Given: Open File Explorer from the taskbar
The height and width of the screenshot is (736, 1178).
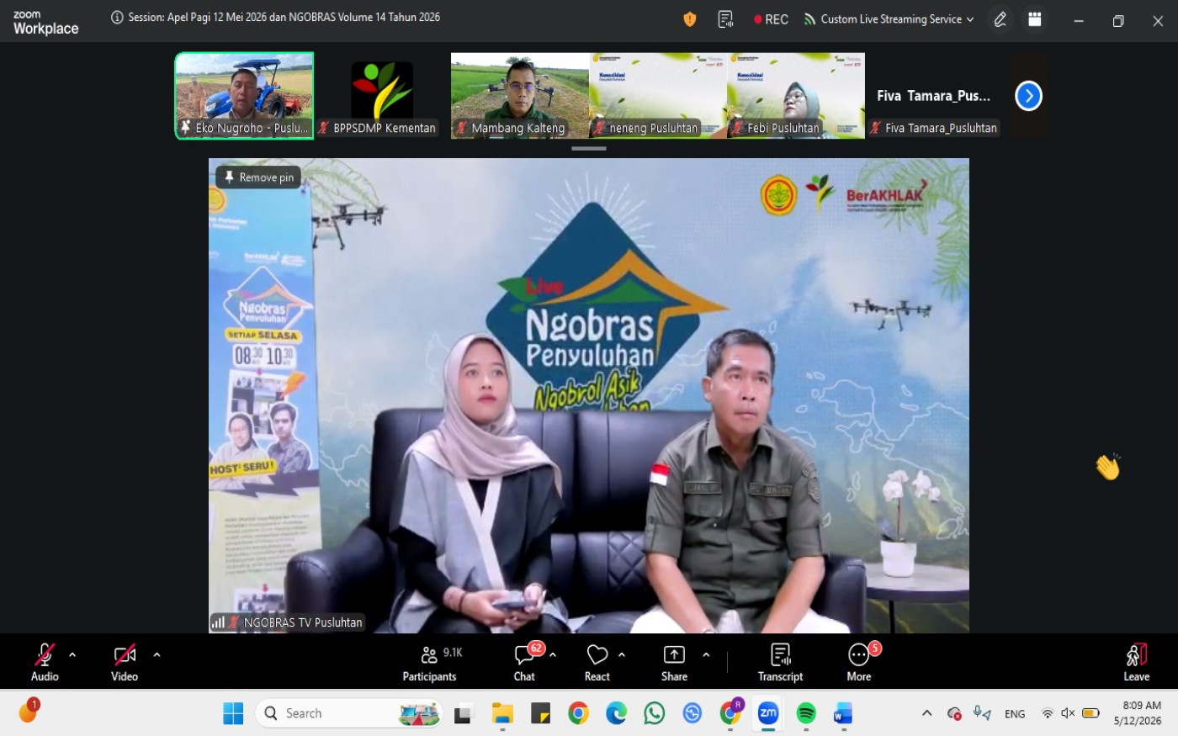Looking at the screenshot, I should point(502,713).
